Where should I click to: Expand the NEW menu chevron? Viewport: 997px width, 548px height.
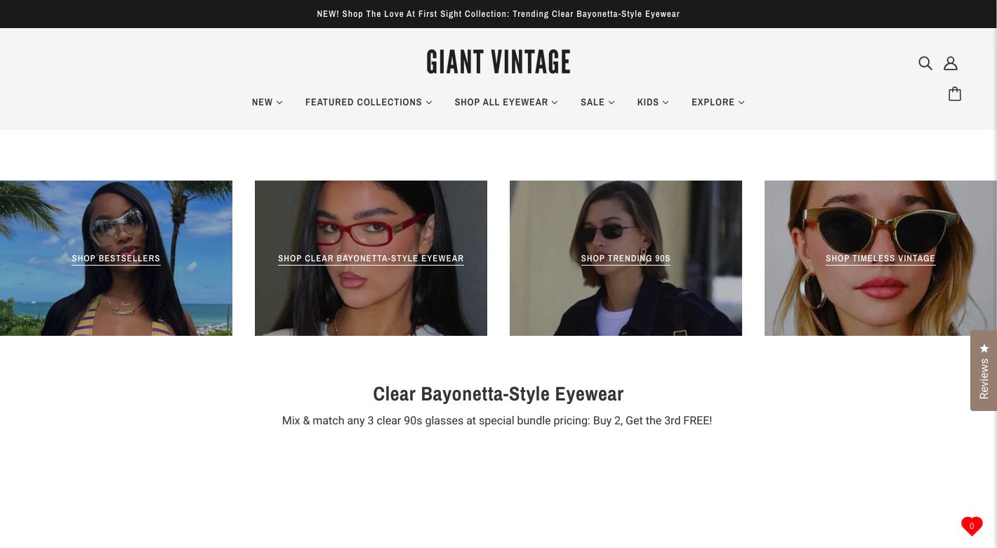[279, 103]
